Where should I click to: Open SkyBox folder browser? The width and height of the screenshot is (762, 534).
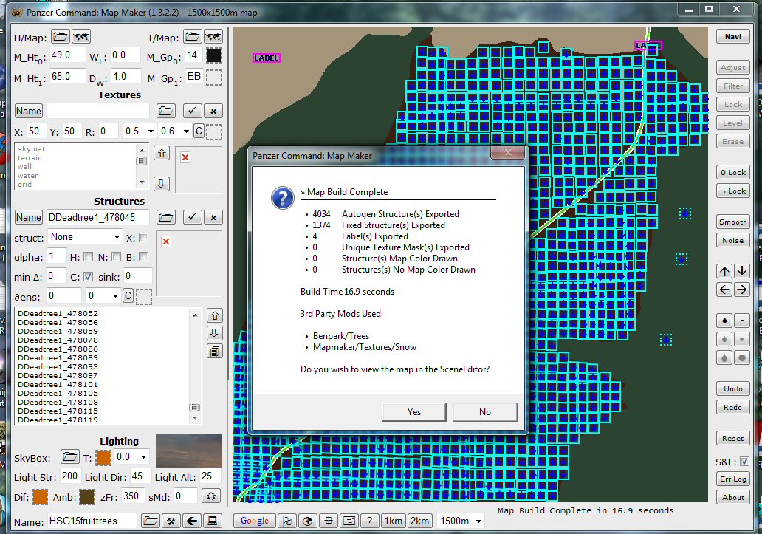(70, 456)
